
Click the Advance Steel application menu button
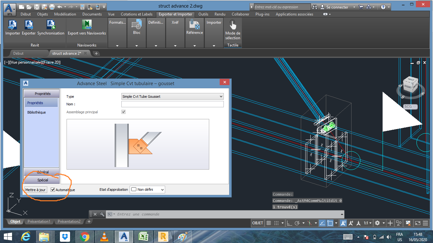click(x=10, y=9)
